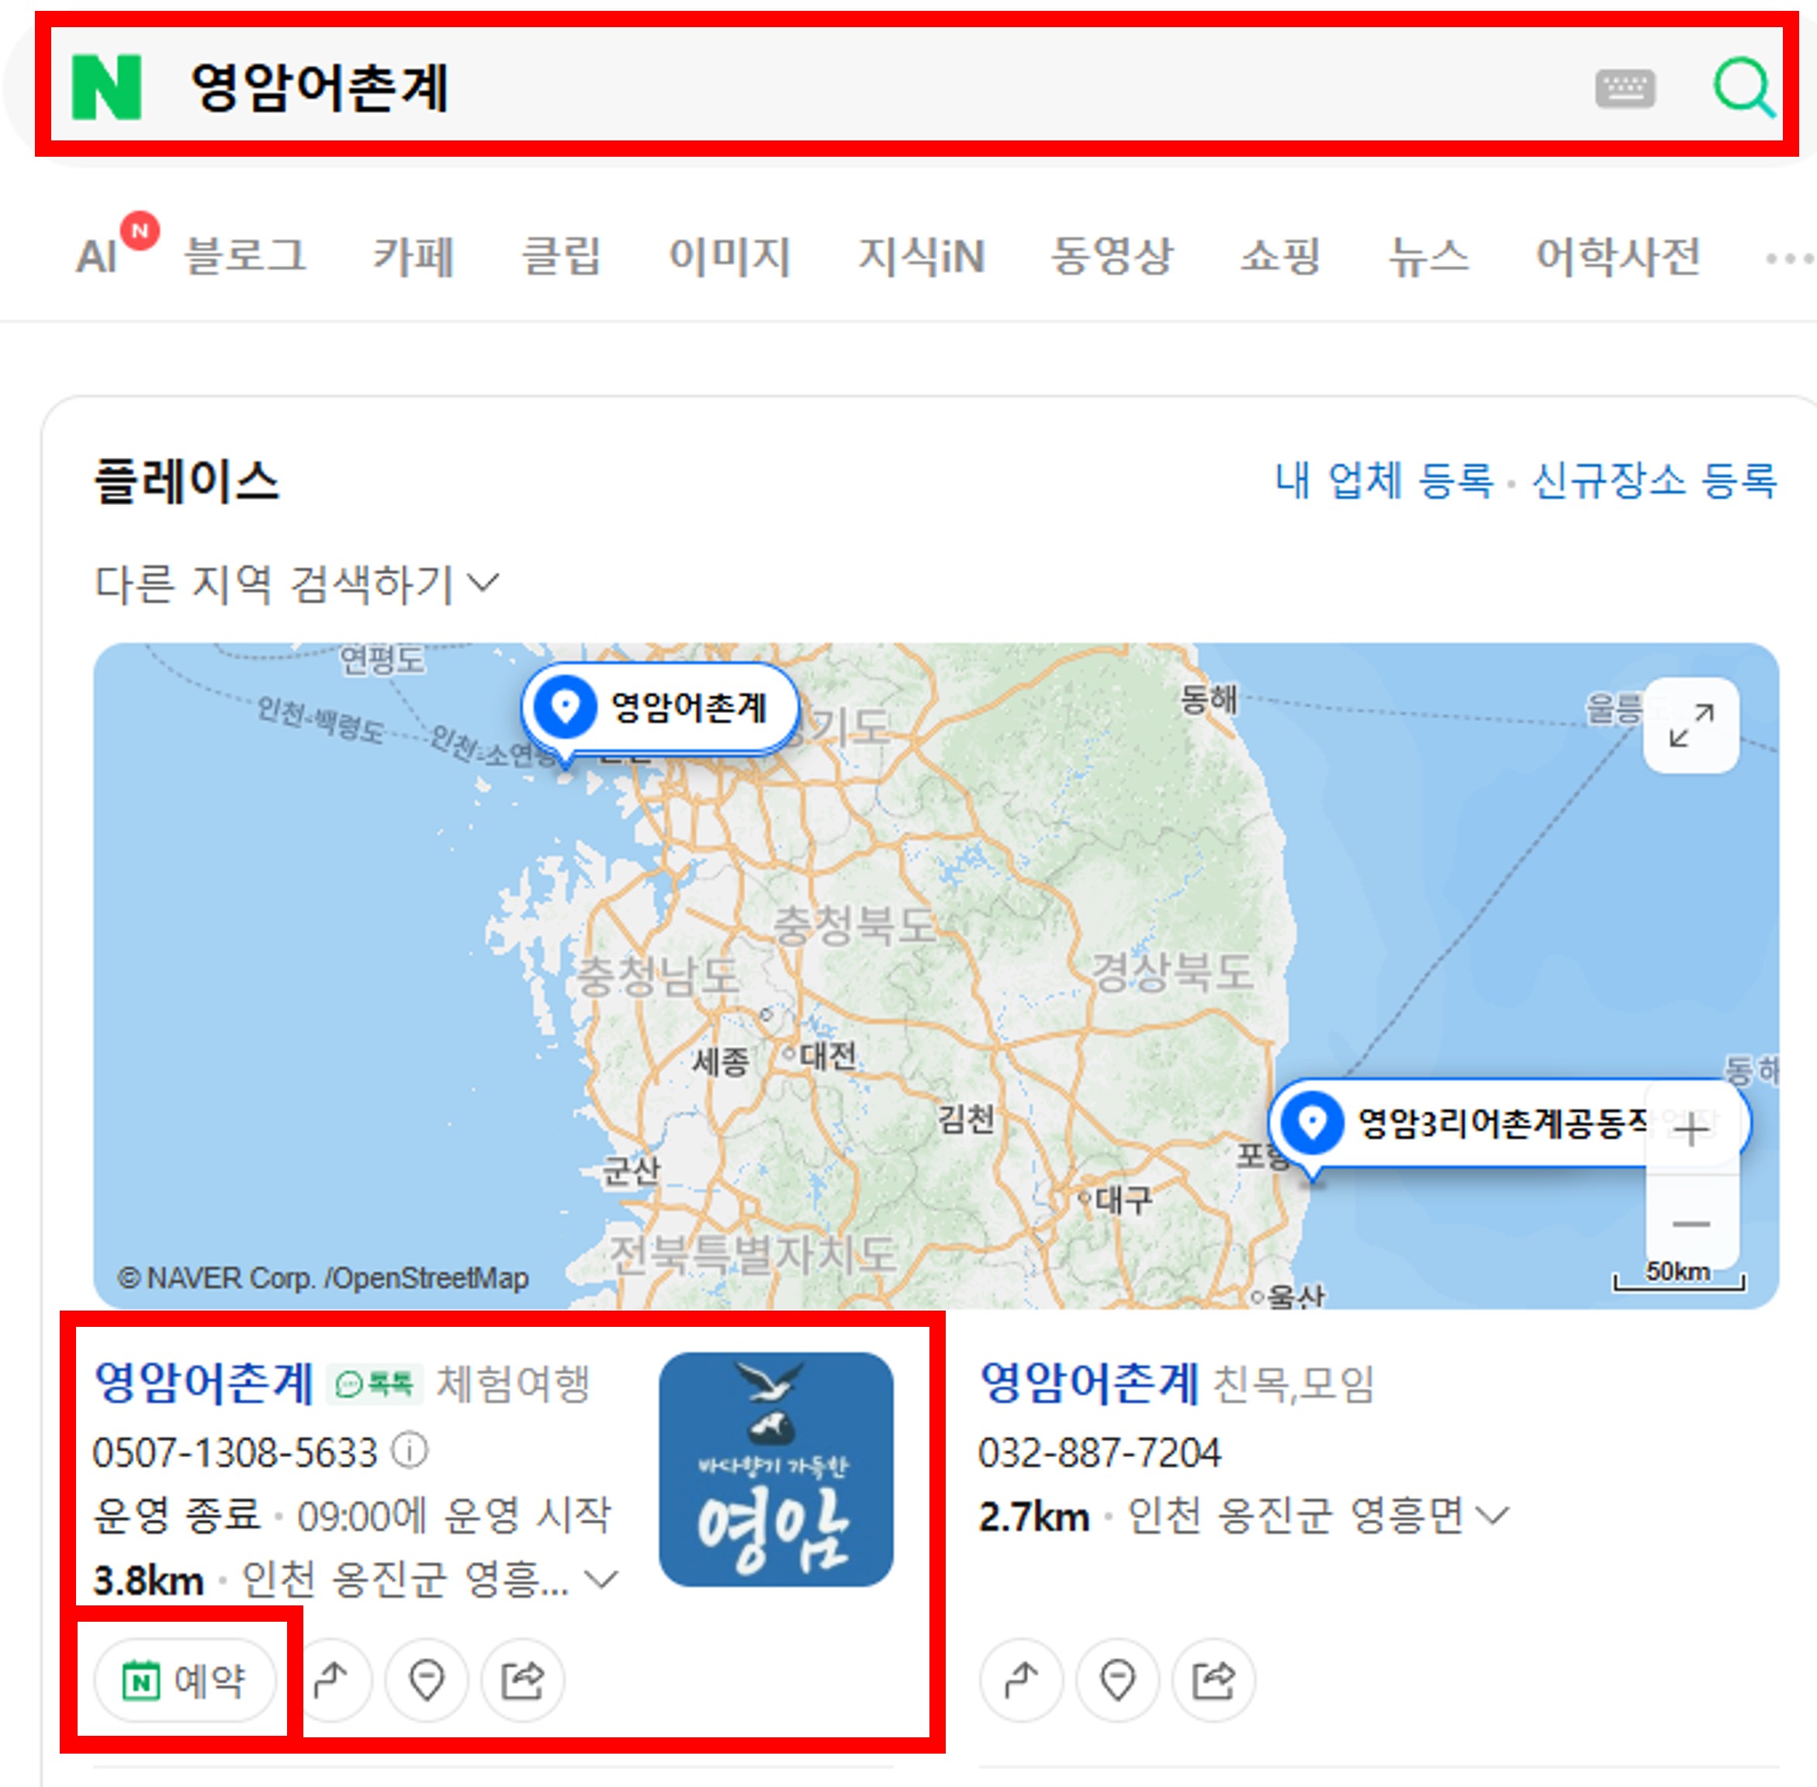
Task: Click phone number 032-887-7204
Action: click(x=1099, y=1453)
